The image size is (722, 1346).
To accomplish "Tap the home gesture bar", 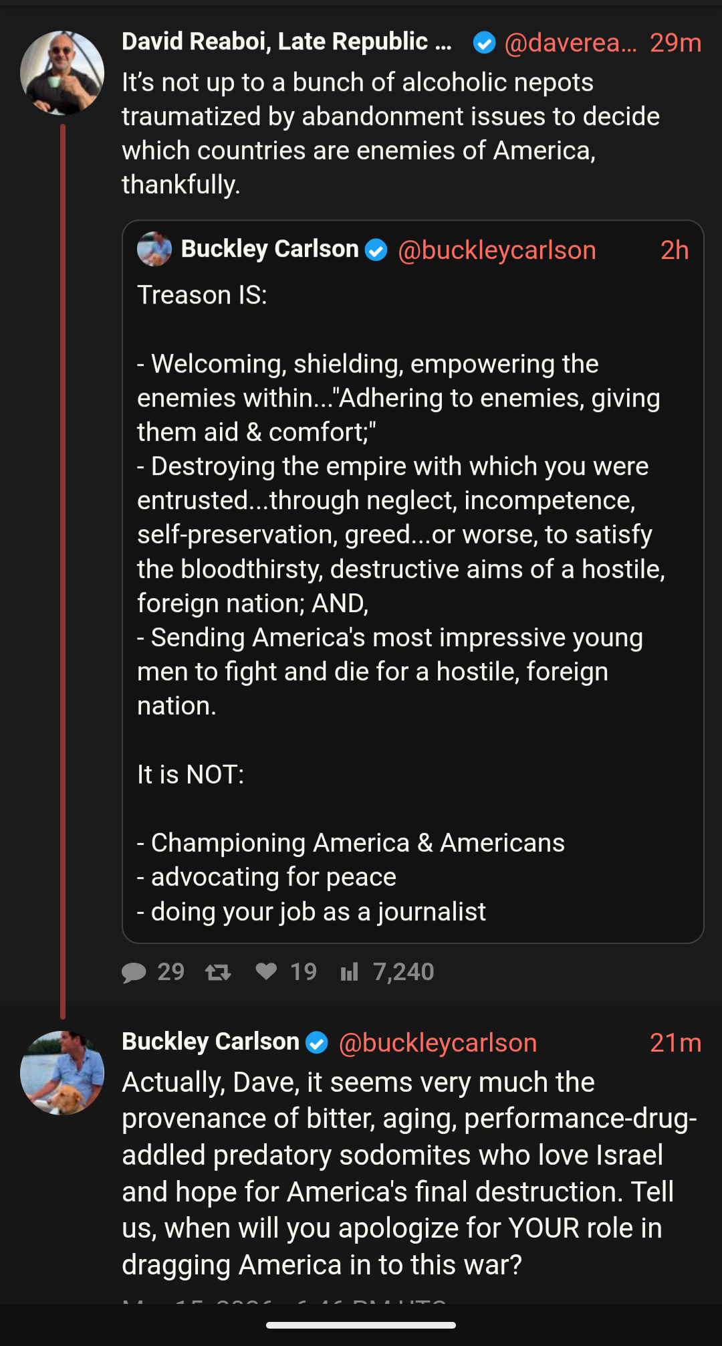I will click(x=361, y=1325).
